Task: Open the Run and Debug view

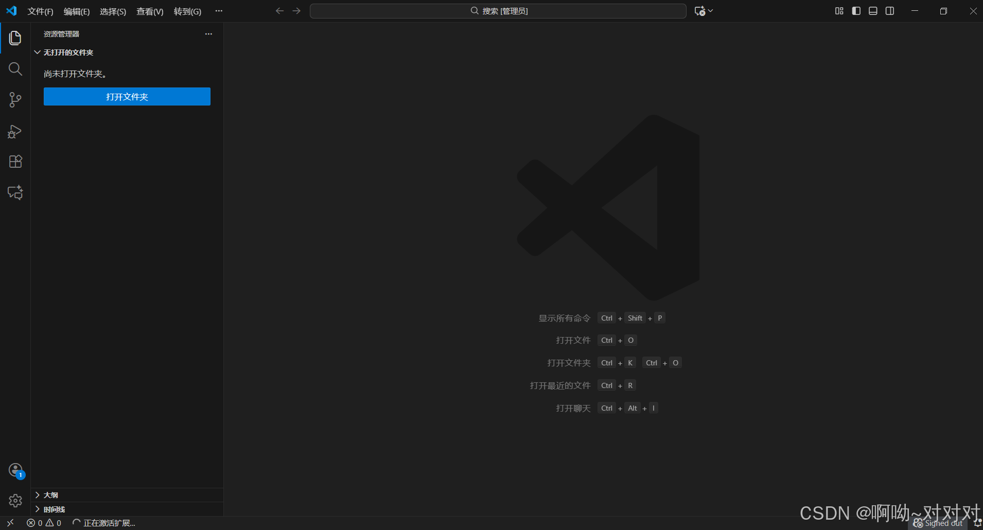Action: 15,131
